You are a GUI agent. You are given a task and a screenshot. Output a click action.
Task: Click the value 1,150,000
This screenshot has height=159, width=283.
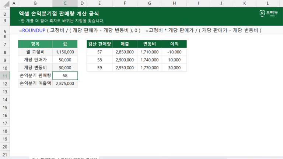click(65, 52)
